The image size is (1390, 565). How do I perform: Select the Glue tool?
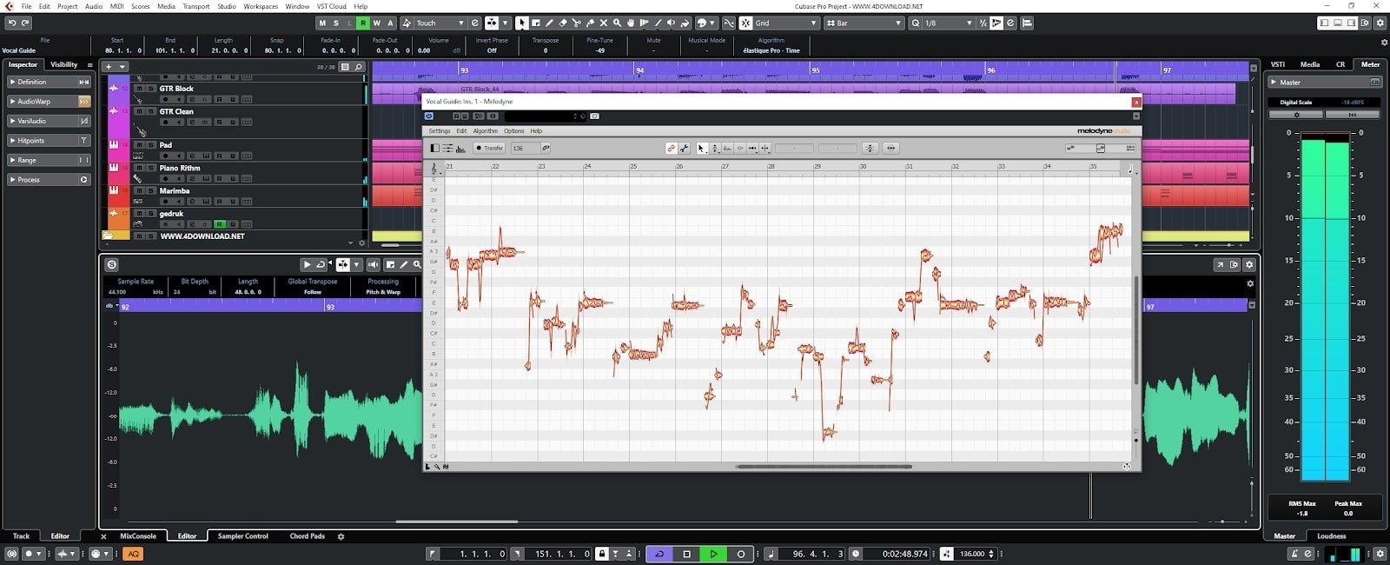590,23
